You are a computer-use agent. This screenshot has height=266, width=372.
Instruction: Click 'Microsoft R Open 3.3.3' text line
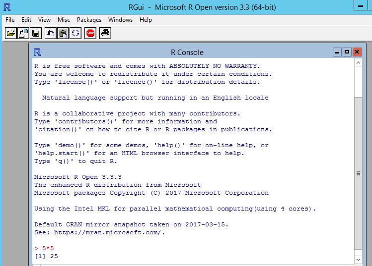(78, 177)
